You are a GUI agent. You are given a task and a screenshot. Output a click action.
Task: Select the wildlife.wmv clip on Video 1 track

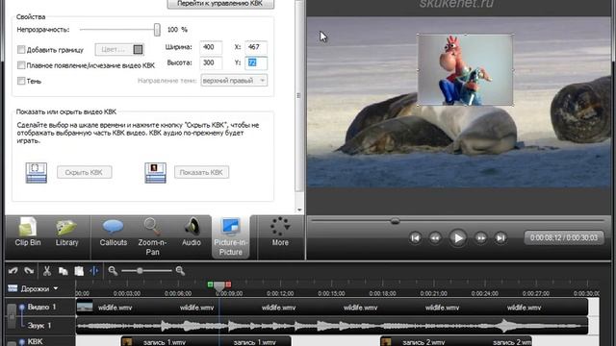(x=332, y=308)
